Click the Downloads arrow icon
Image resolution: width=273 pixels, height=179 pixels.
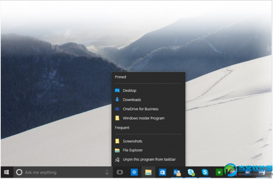click(x=117, y=99)
